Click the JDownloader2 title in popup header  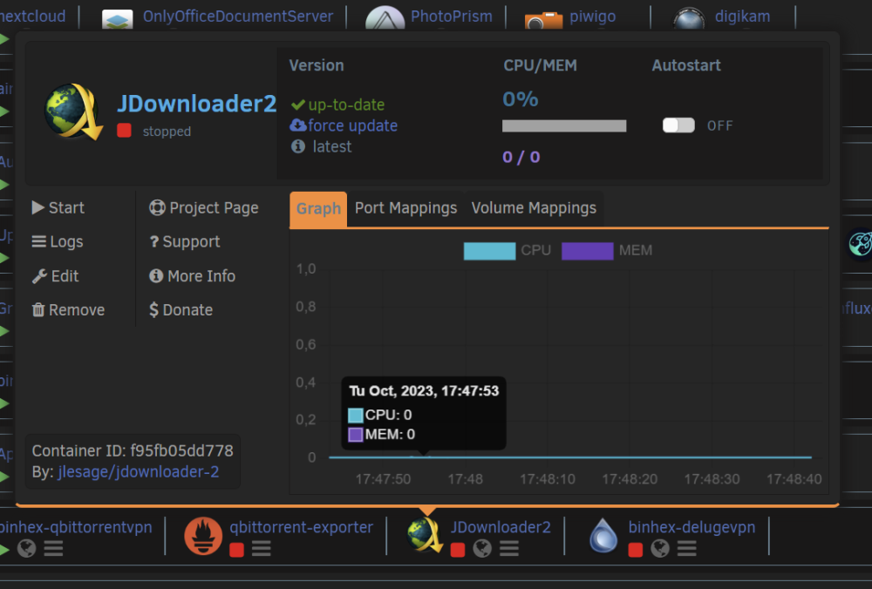[196, 104]
